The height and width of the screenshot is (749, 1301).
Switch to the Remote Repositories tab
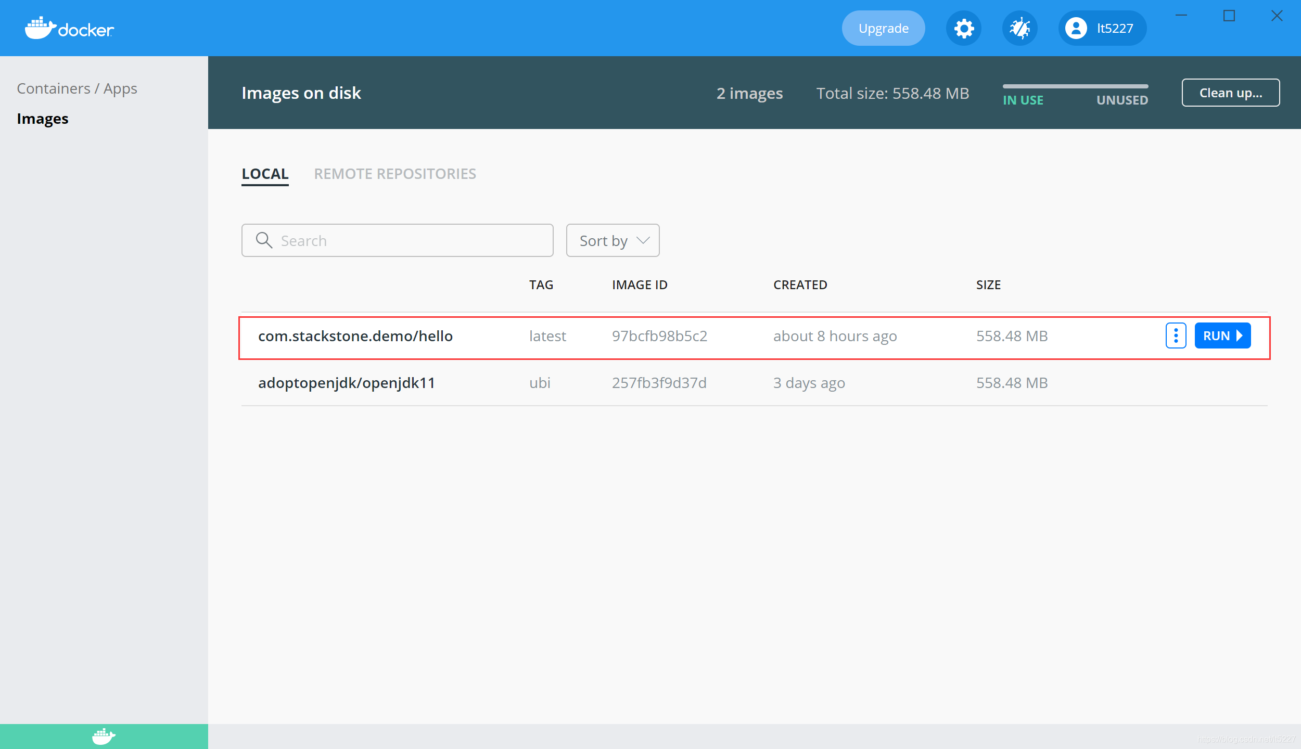395,174
